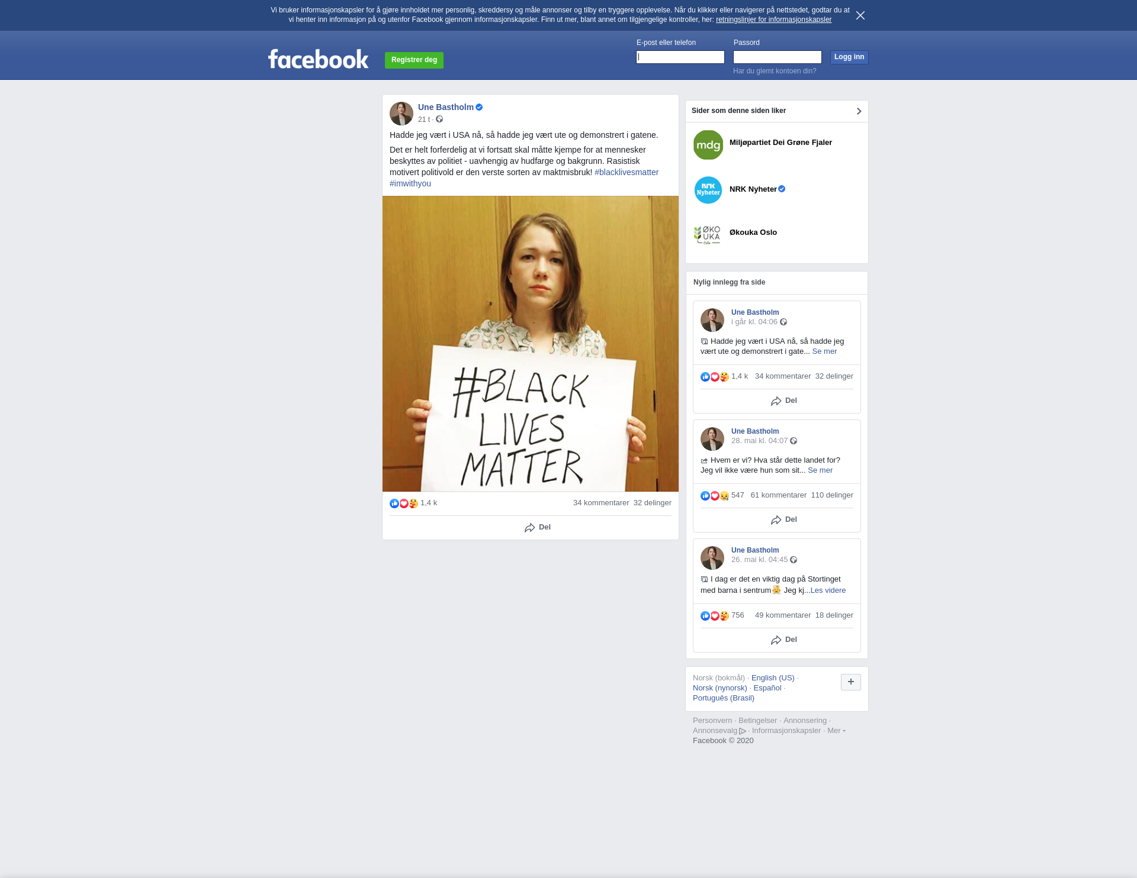1137x878 pixels.
Task: Click the Passord input field
Action: coord(777,57)
